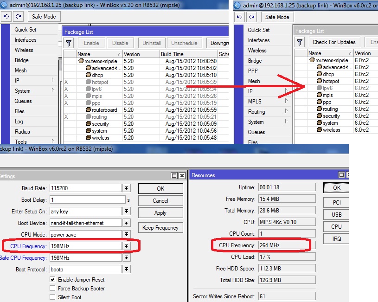Maximize the Settings window

pos(174,176)
